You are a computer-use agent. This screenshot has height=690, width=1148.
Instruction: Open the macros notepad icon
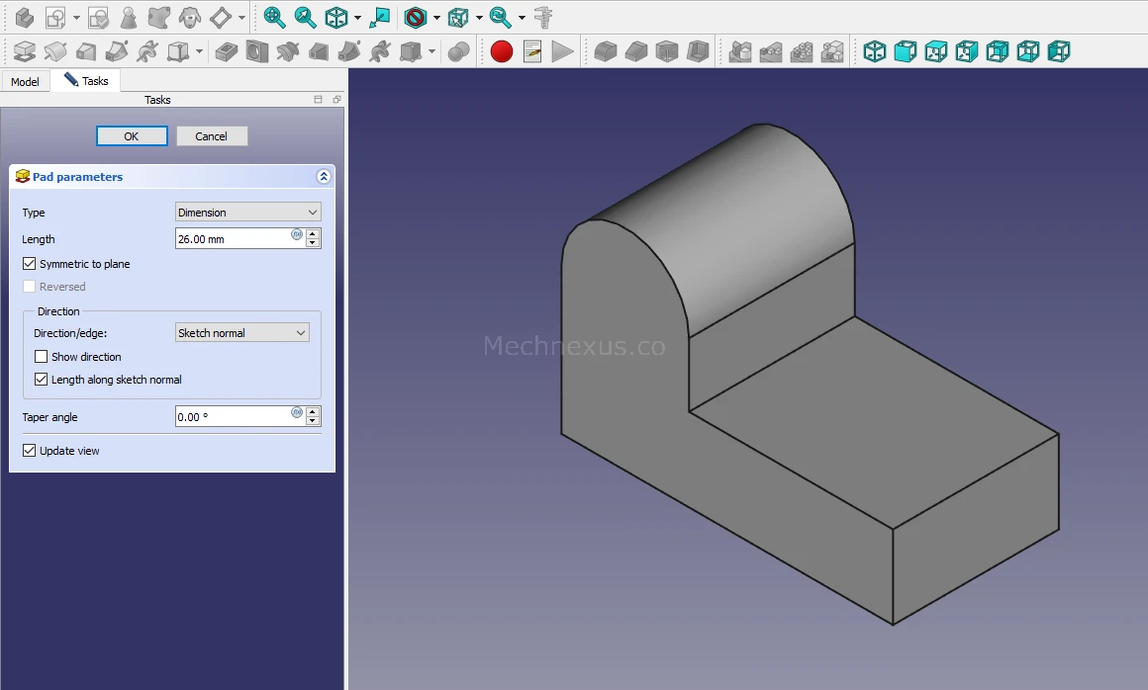point(532,51)
